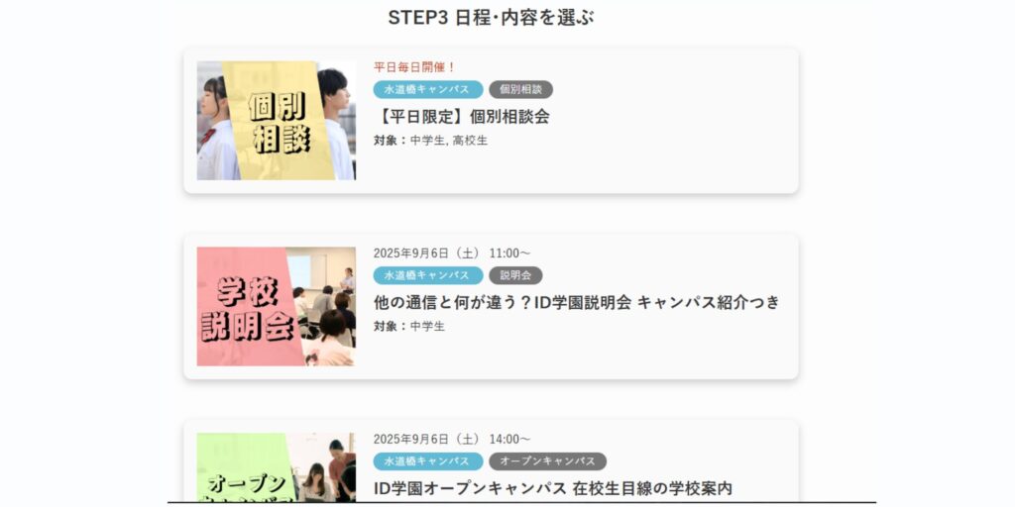The image size is (1015, 507).
Task: Click the STEP3 日程・内容を選ぶ heading
Action: [491, 18]
